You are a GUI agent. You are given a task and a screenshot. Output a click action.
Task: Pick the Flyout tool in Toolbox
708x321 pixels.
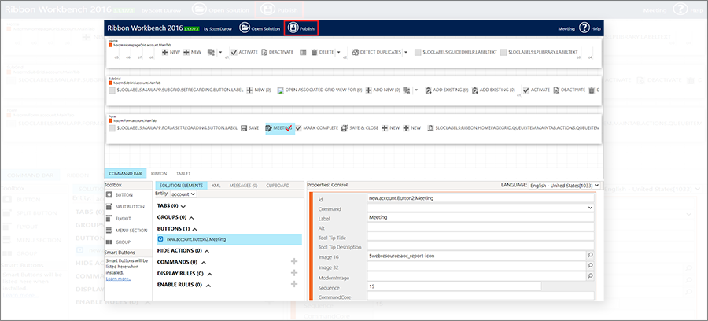pos(120,219)
